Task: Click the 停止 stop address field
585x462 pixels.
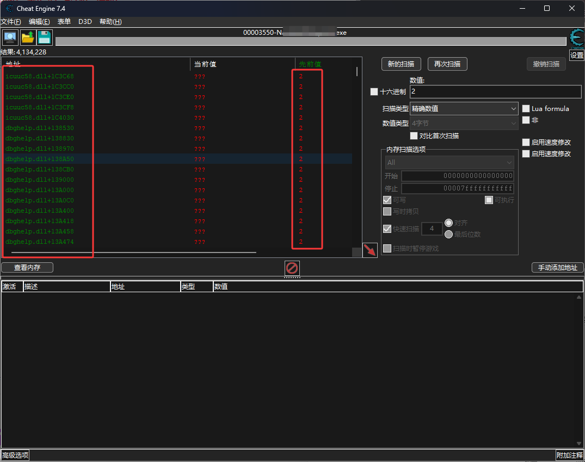Action: [x=458, y=188]
